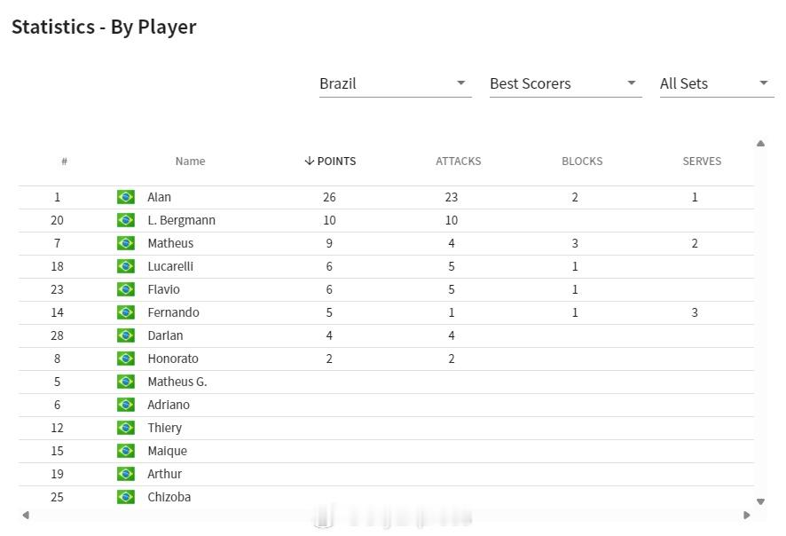Open the Brazil team dropdown
This screenshot has height=536, width=786.
coord(395,83)
